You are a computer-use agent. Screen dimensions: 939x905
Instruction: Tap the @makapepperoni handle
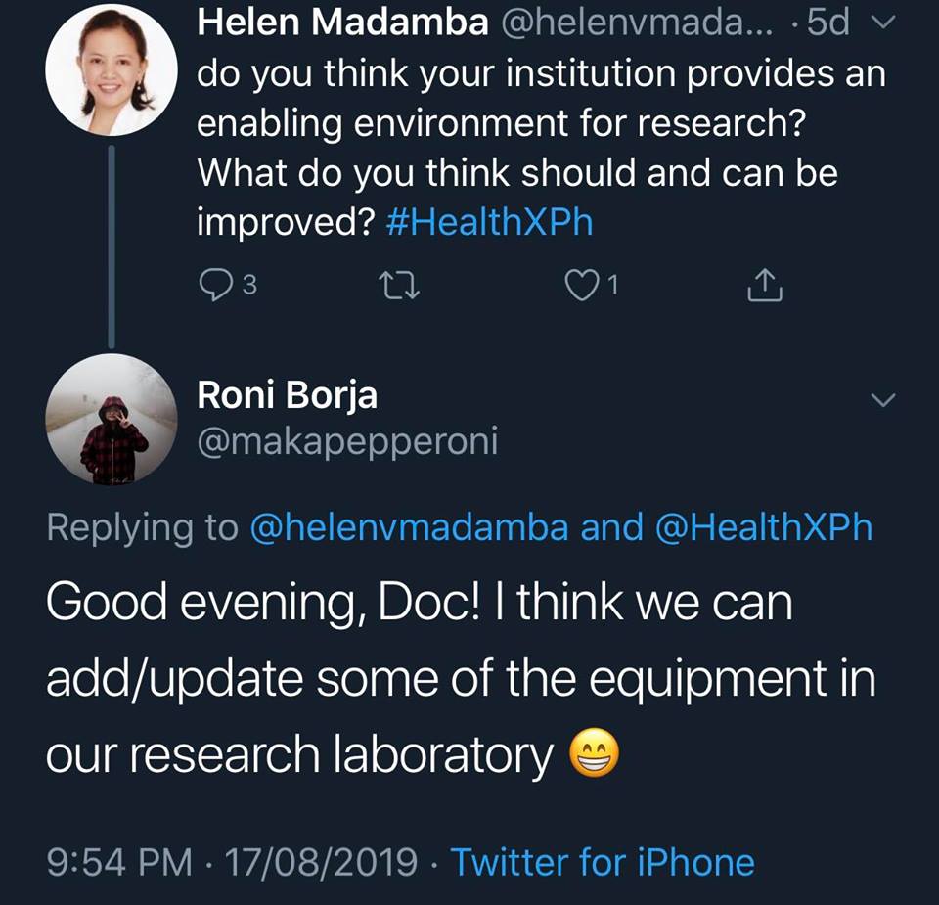(x=347, y=441)
